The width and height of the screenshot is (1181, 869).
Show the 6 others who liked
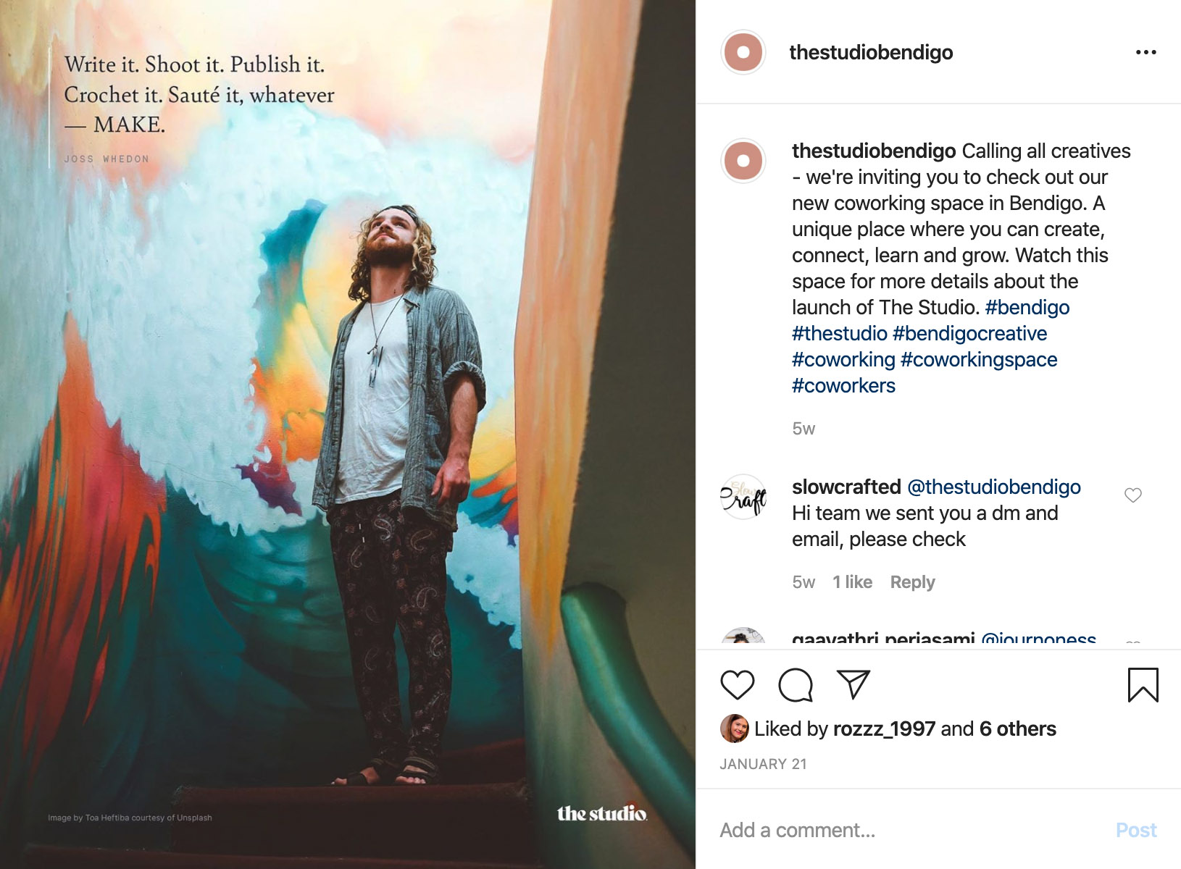(1017, 729)
